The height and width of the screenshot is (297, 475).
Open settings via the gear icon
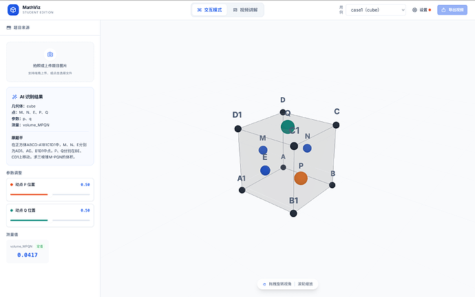[414, 10]
